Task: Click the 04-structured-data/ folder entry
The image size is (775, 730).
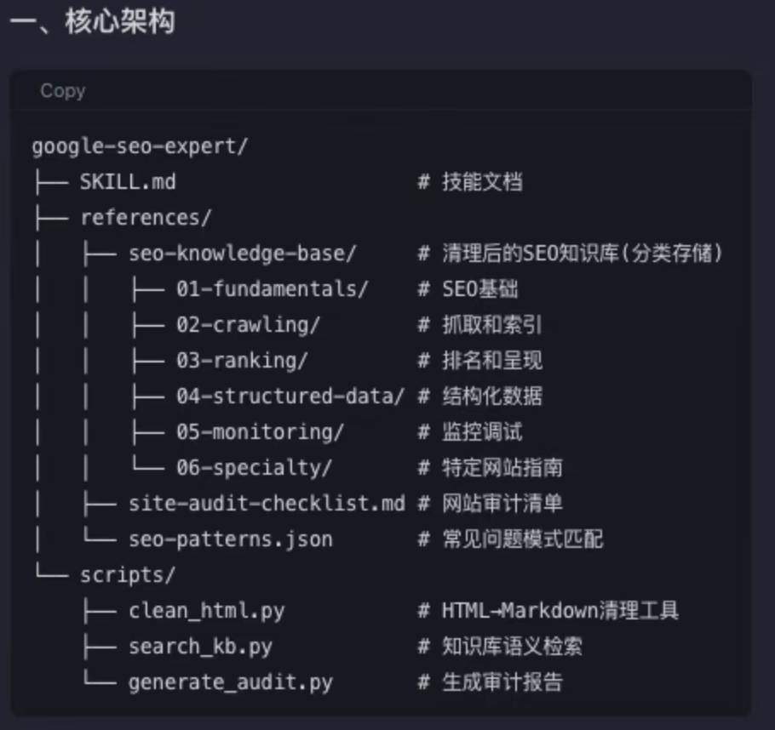Action: tap(290, 396)
